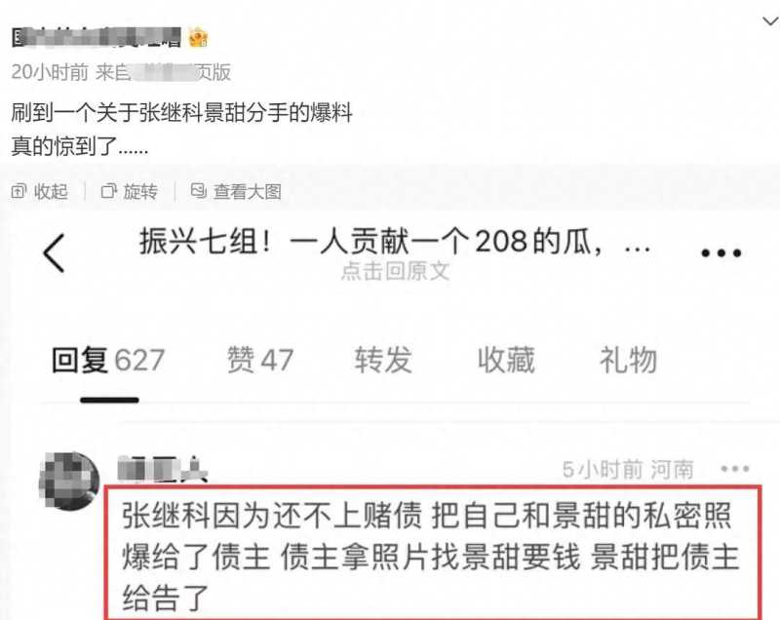This screenshot has height=620, width=780.
Task: Open the 收藏 tab
Action: pyautogui.click(x=506, y=360)
